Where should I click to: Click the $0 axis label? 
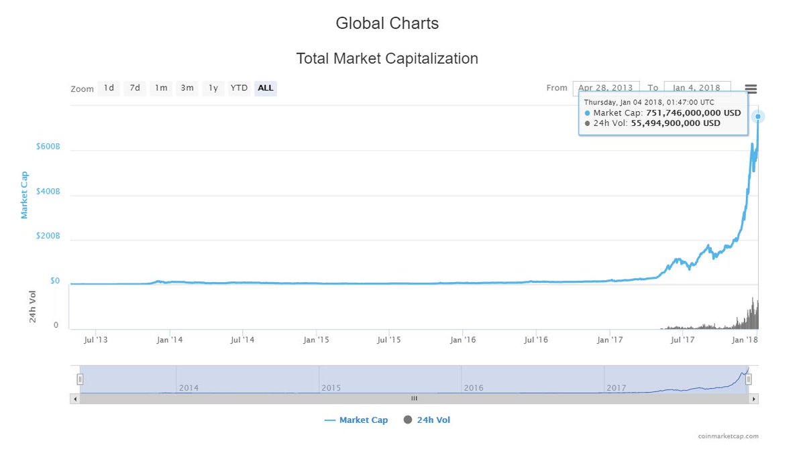[x=54, y=281]
